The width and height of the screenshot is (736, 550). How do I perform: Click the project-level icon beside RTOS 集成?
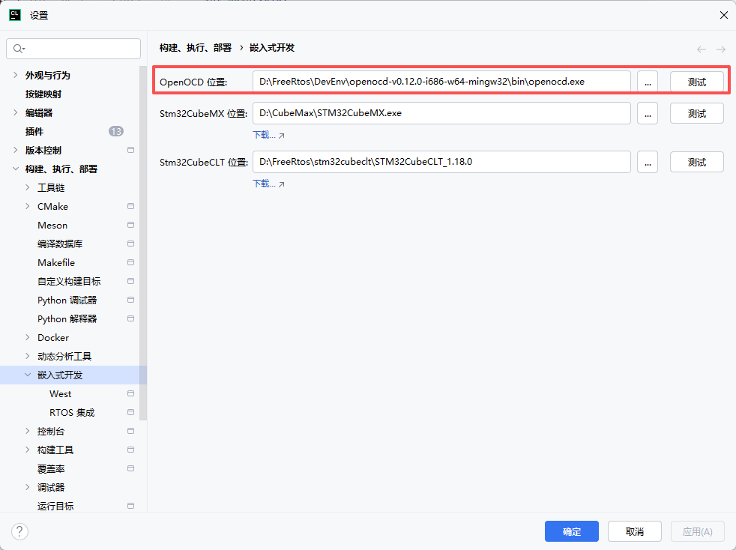point(131,412)
